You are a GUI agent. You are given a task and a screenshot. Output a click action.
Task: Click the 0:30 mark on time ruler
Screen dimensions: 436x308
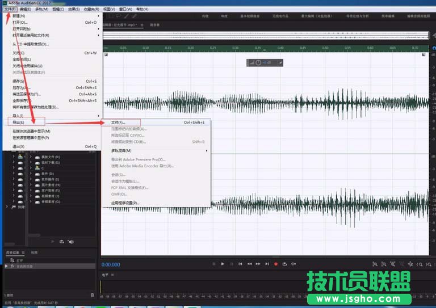[x=235, y=48]
